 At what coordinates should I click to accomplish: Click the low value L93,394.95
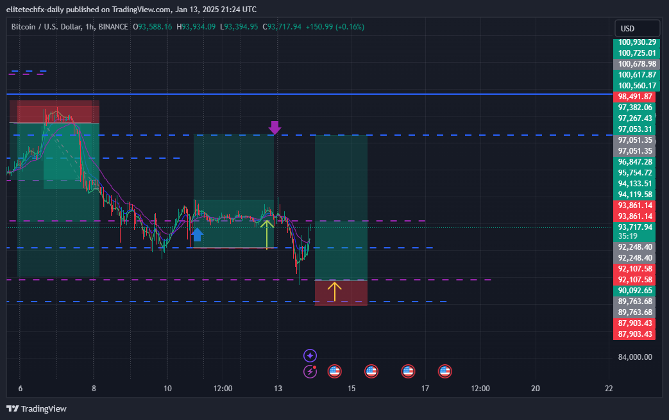[239, 27]
